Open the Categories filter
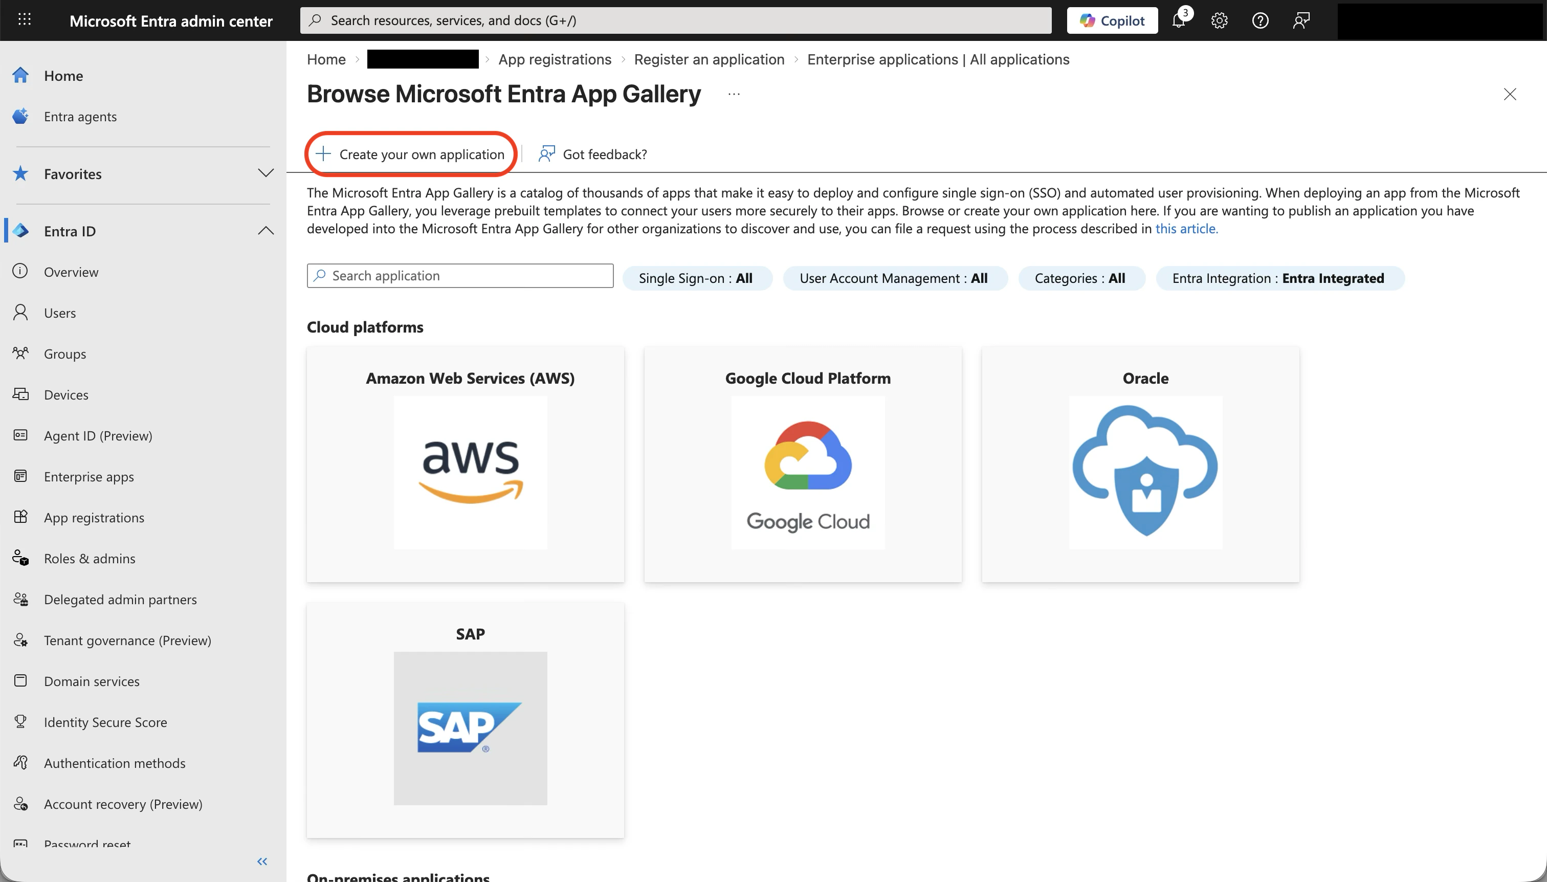This screenshot has width=1547, height=882. pyautogui.click(x=1081, y=278)
